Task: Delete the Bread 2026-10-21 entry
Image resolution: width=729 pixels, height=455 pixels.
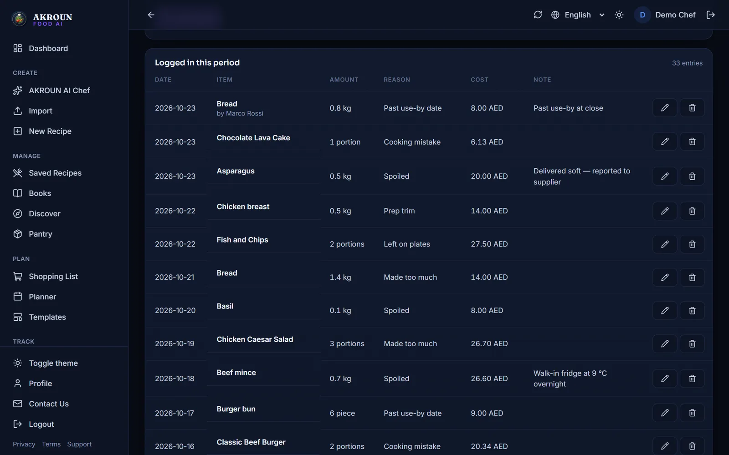Action: click(x=692, y=277)
